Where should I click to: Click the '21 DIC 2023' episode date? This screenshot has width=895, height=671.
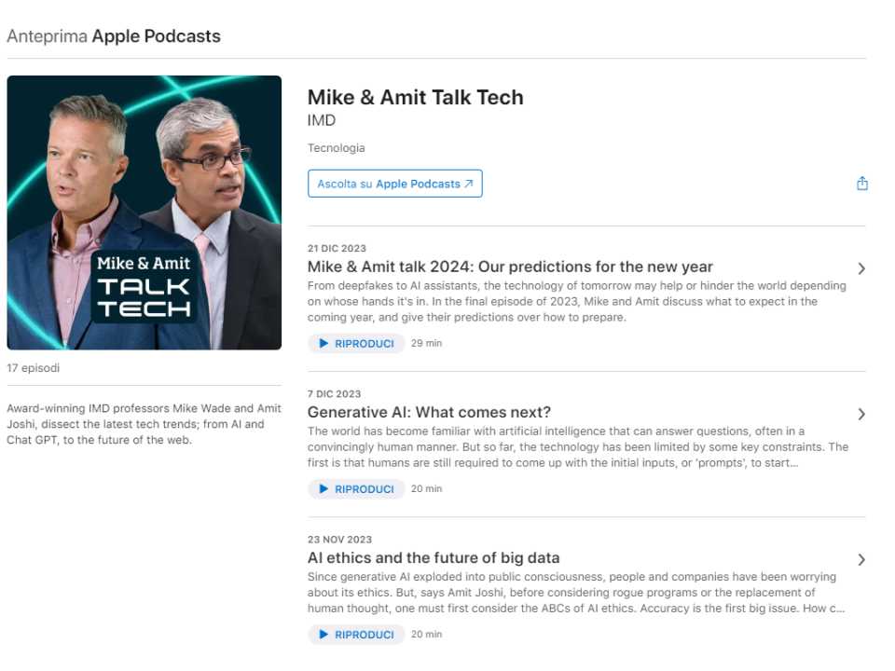click(337, 248)
